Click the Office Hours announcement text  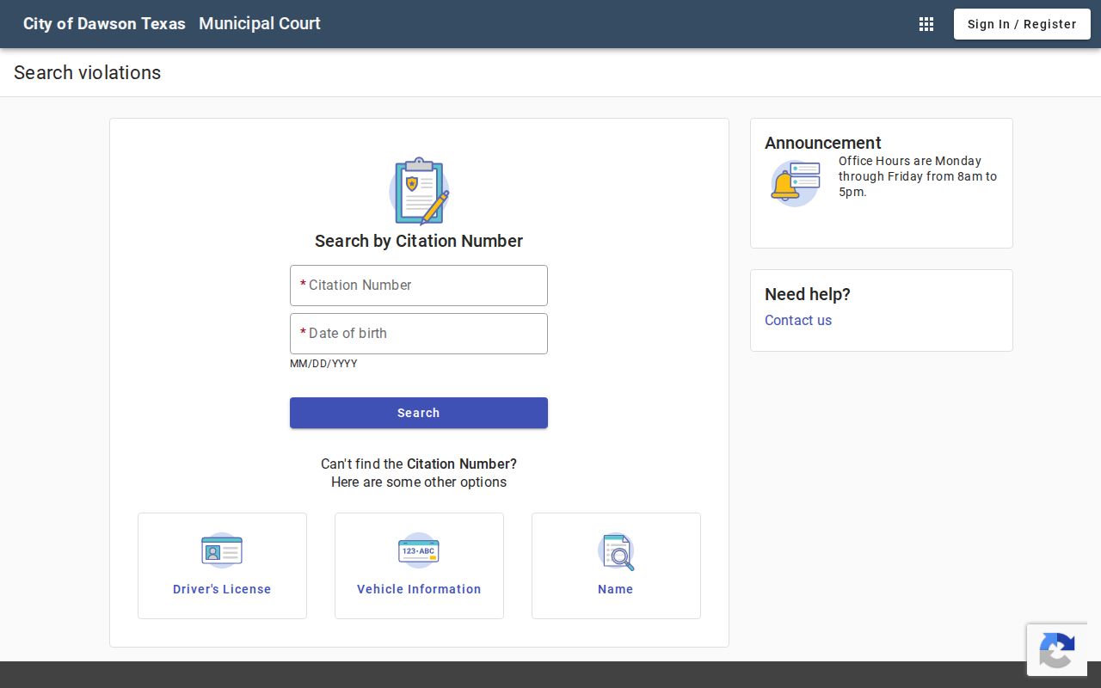click(x=918, y=176)
